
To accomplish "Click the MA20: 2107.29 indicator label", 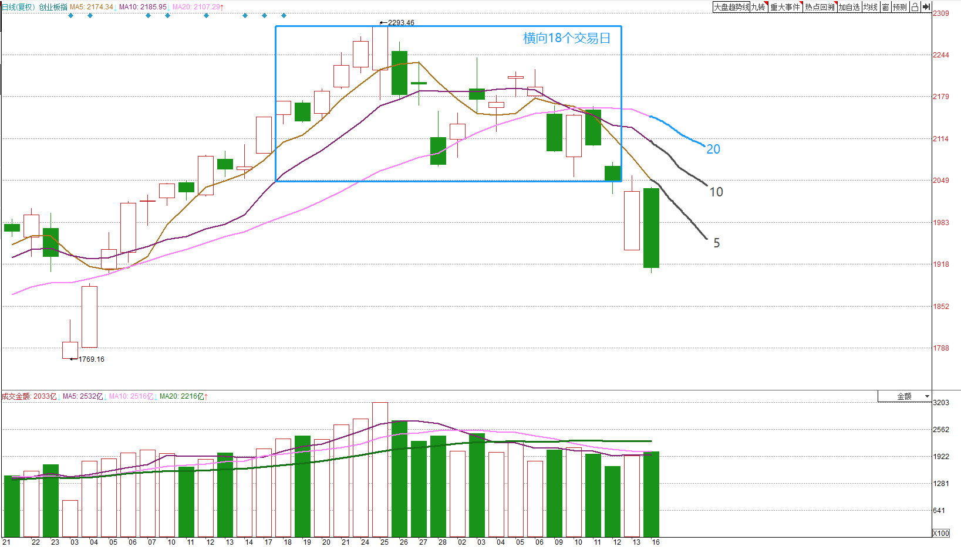I will tap(197, 7).
